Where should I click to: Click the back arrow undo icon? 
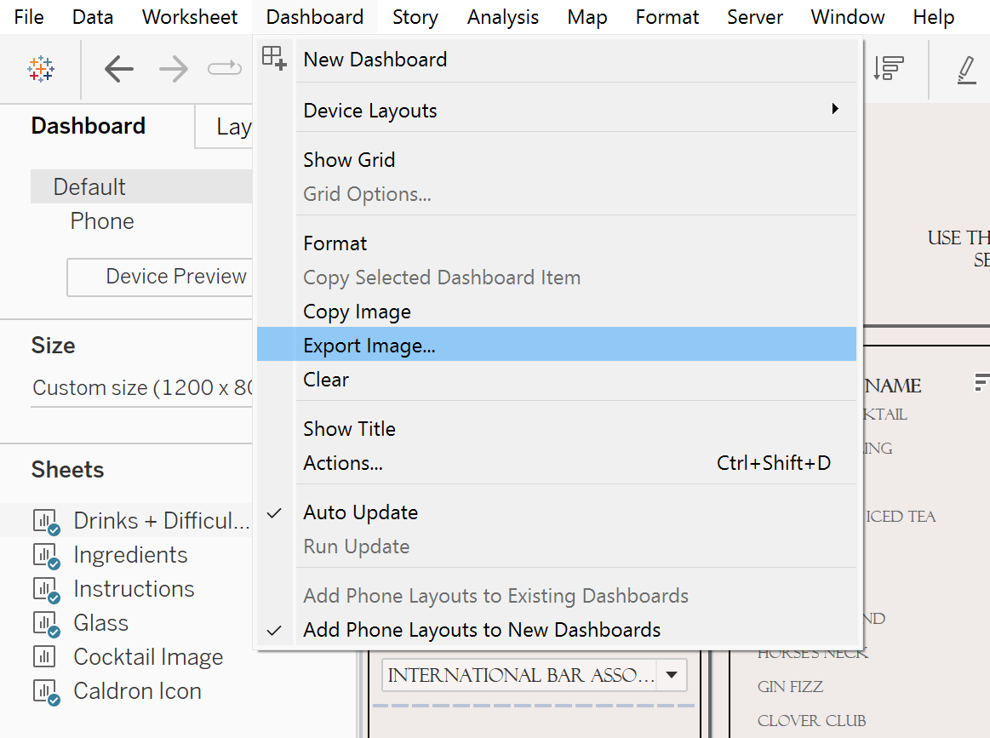pyautogui.click(x=119, y=69)
